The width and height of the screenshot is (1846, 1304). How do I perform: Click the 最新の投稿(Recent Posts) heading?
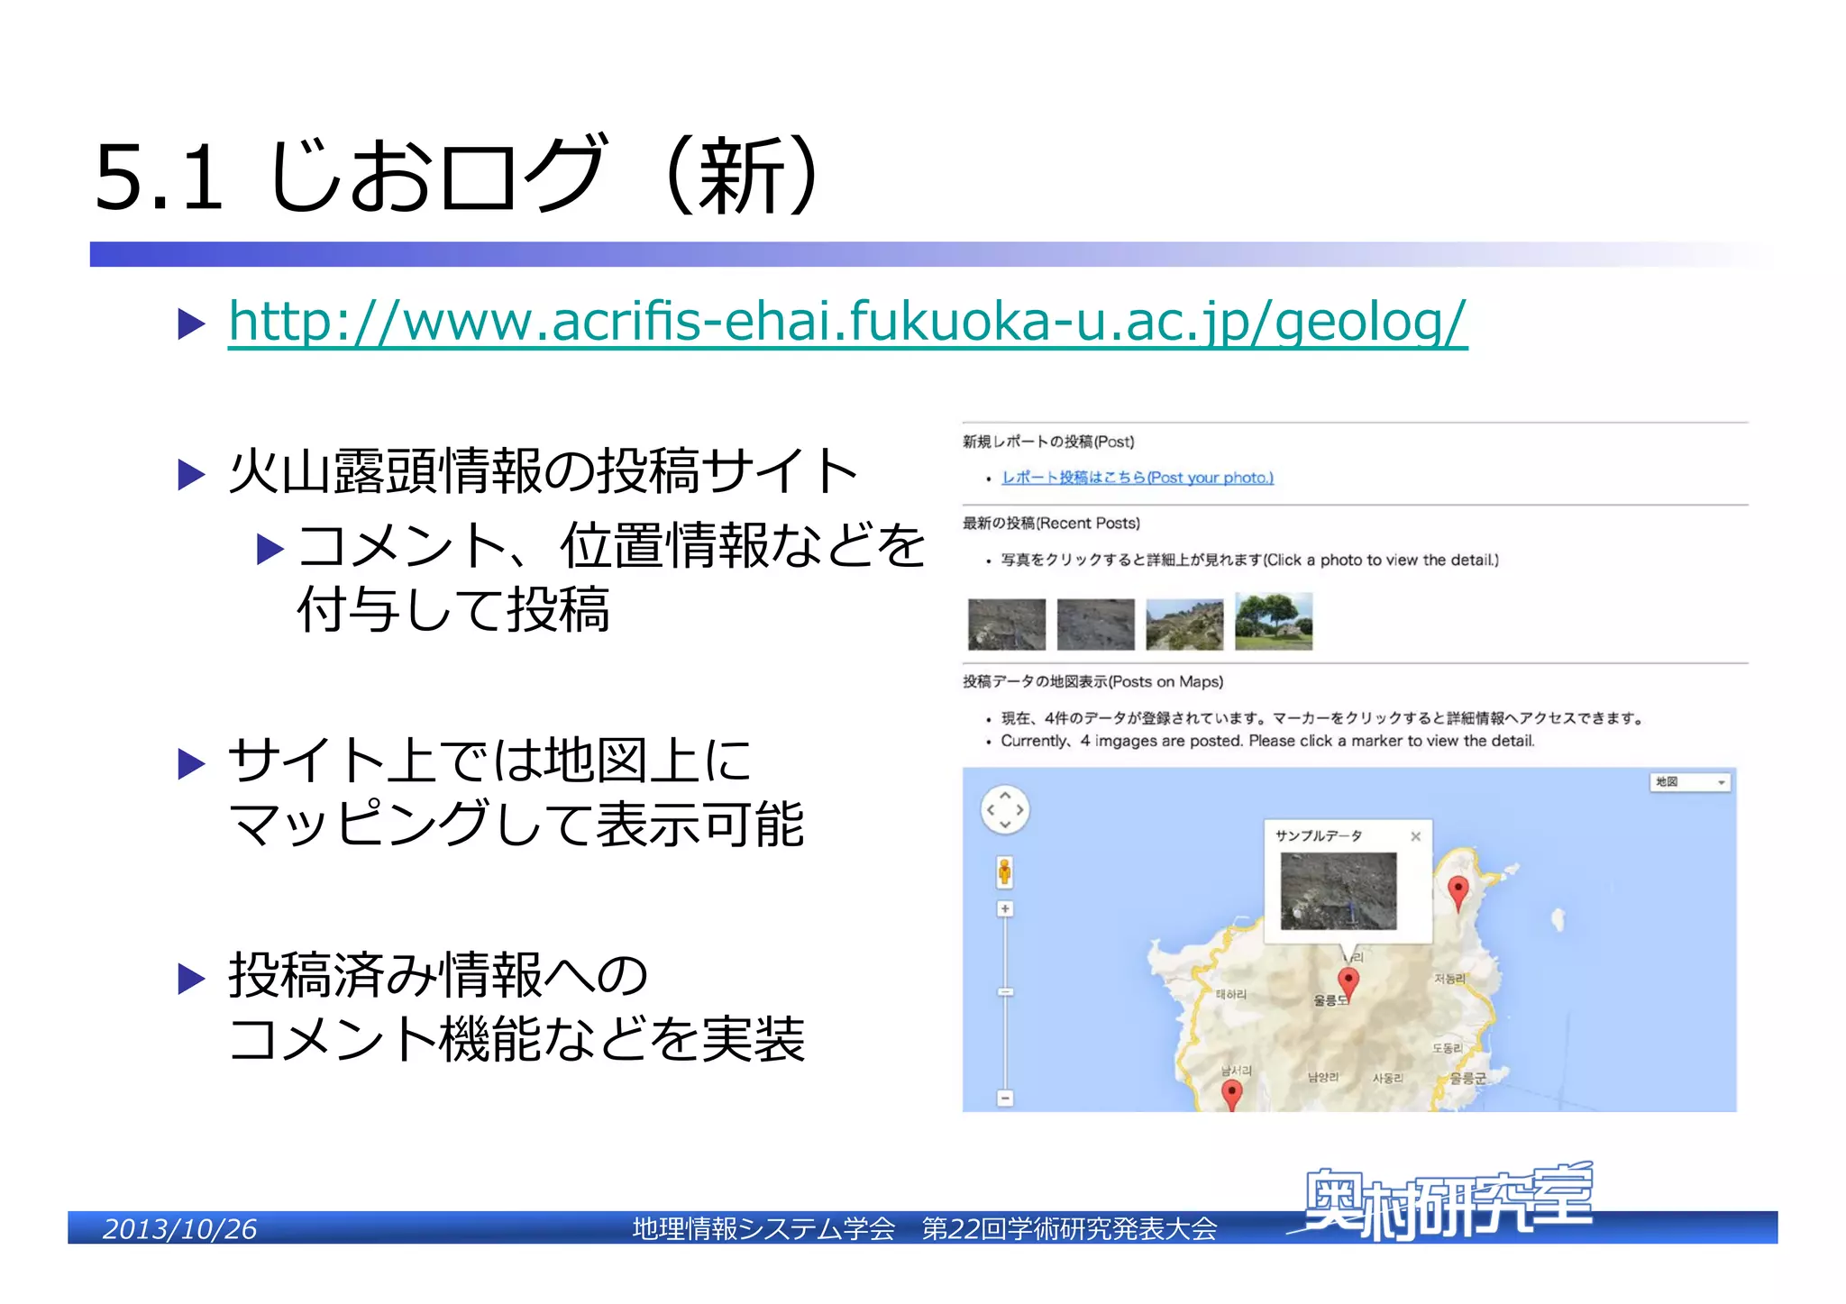(x=1051, y=524)
